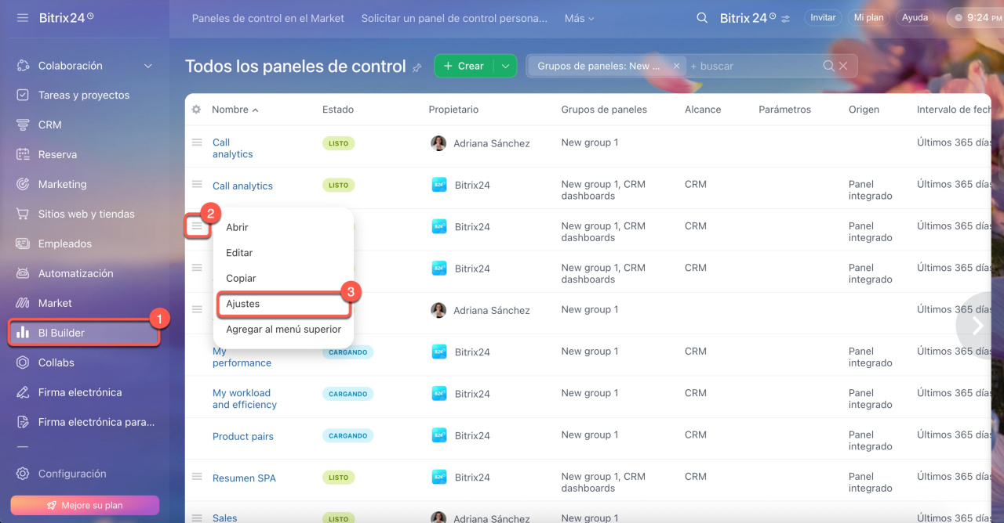The image size is (1004, 523).
Task: Open the Crear dropdown arrow
Action: [506, 67]
